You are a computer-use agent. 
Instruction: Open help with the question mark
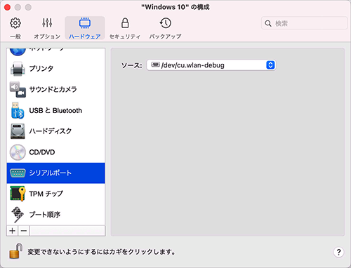click(338, 252)
